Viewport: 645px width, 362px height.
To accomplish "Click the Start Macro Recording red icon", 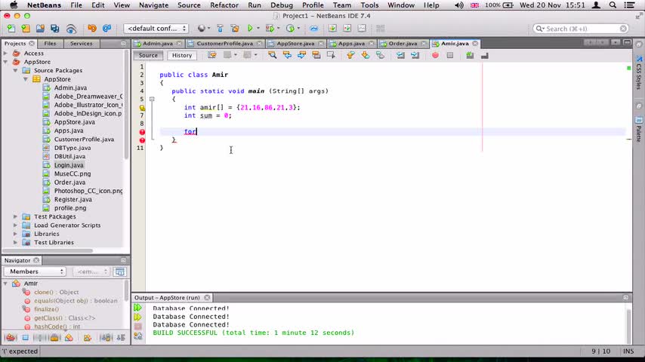I will pyautogui.click(x=435, y=55).
